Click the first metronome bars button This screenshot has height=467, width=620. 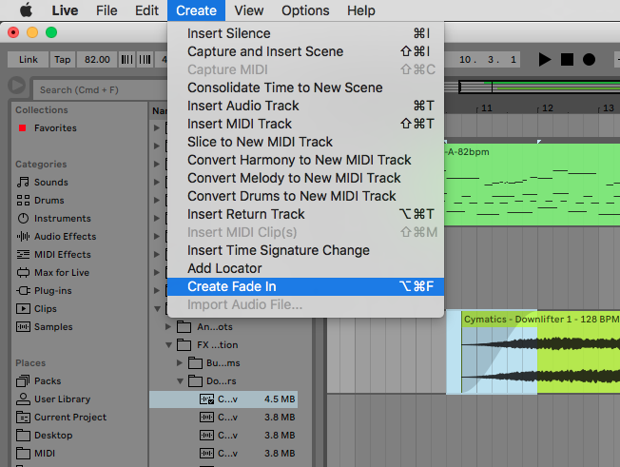(126, 60)
